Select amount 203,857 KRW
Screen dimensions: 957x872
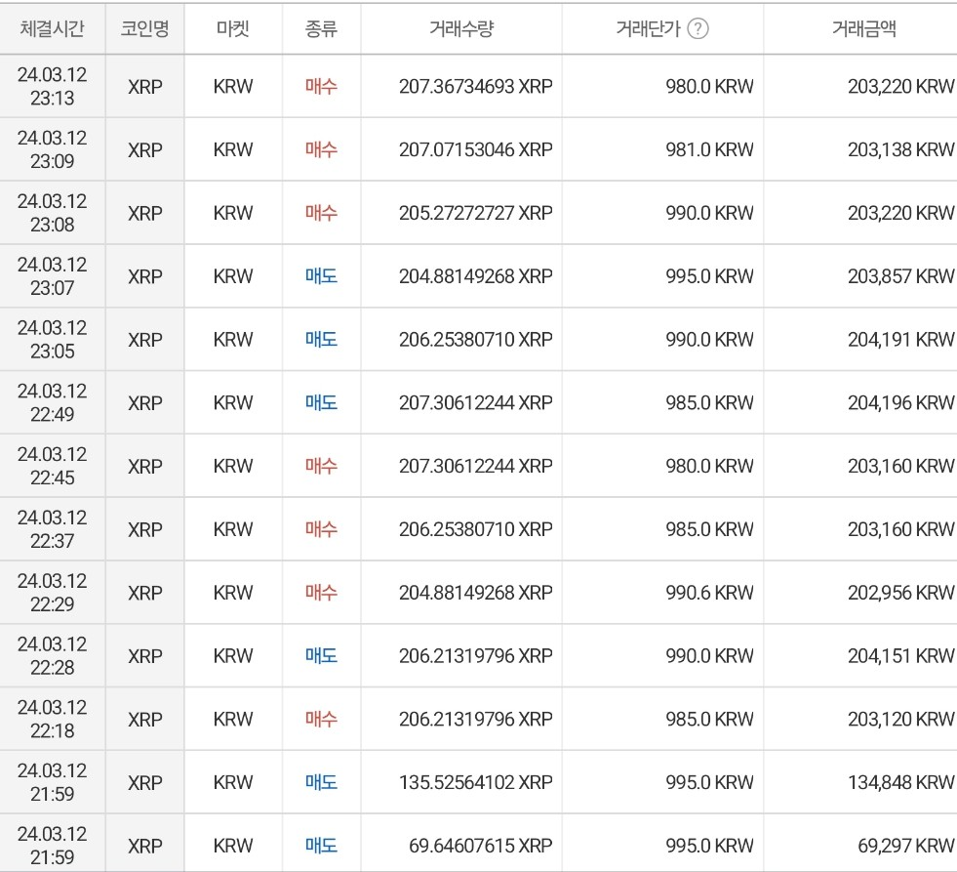(x=900, y=276)
